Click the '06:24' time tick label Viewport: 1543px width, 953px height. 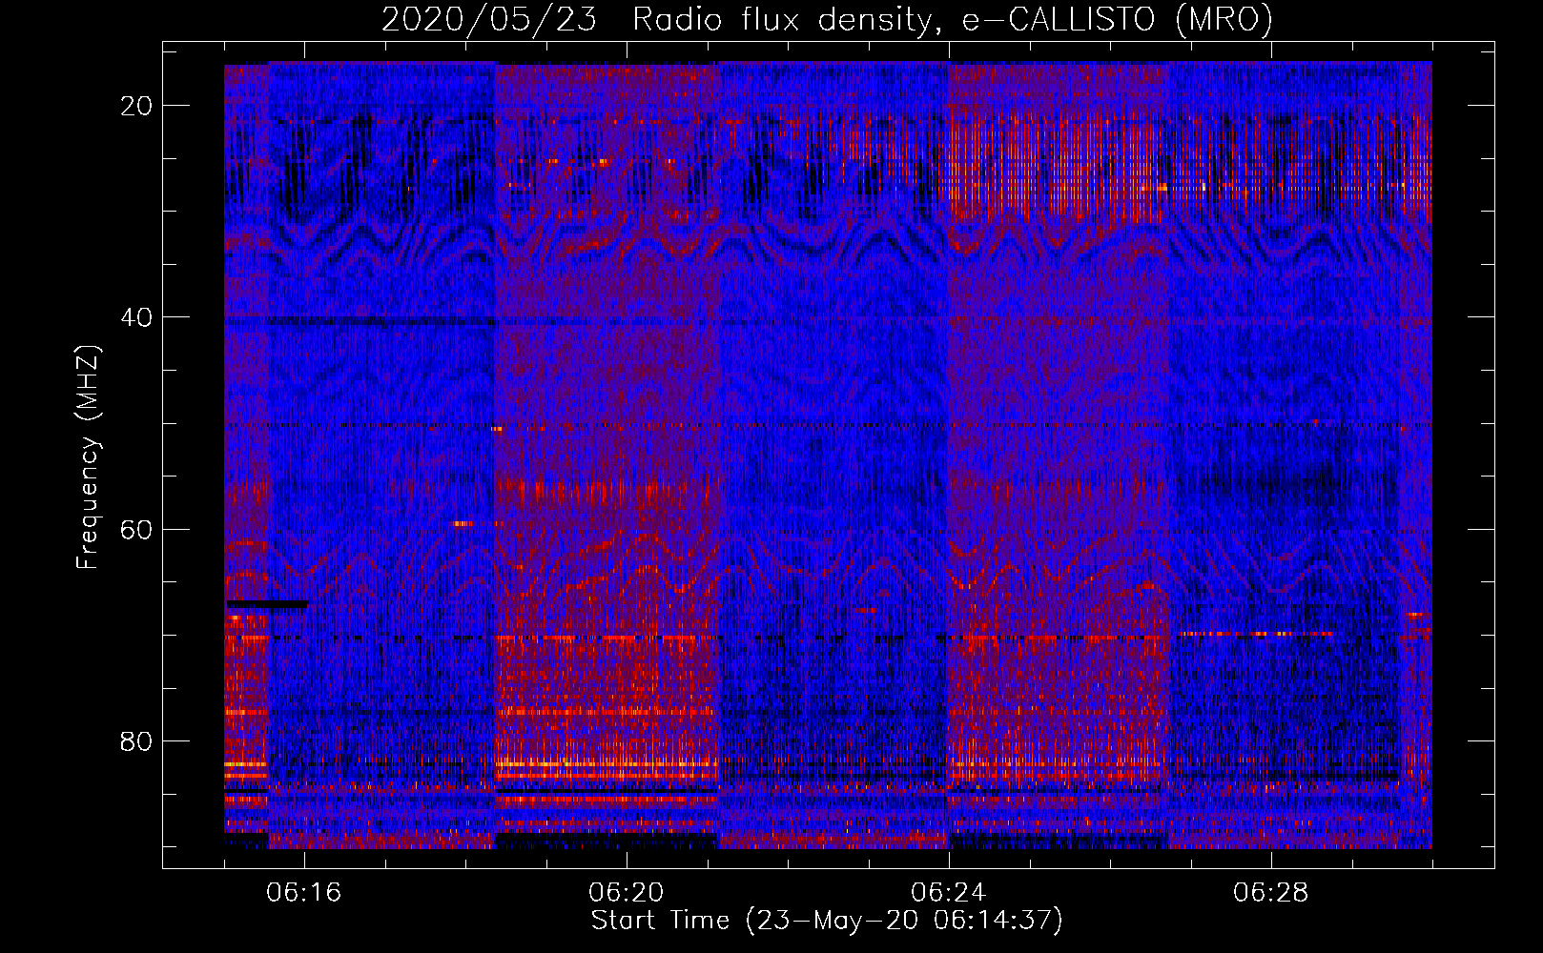[x=949, y=893]
